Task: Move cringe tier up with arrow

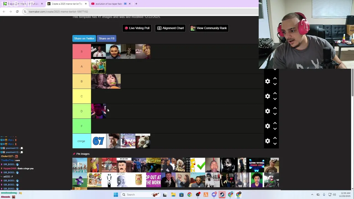Action: pyautogui.click(x=275, y=138)
